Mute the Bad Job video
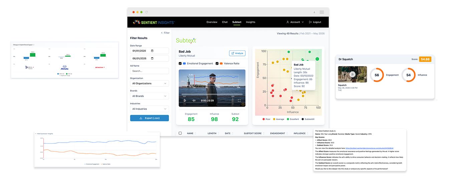The width and height of the screenshot is (456, 181). point(194,100)
